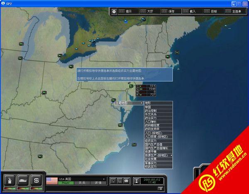Image resolution: width=249 pixels, height=194 pixels.
Task: Click the 载入 load button
Action: 192,11
